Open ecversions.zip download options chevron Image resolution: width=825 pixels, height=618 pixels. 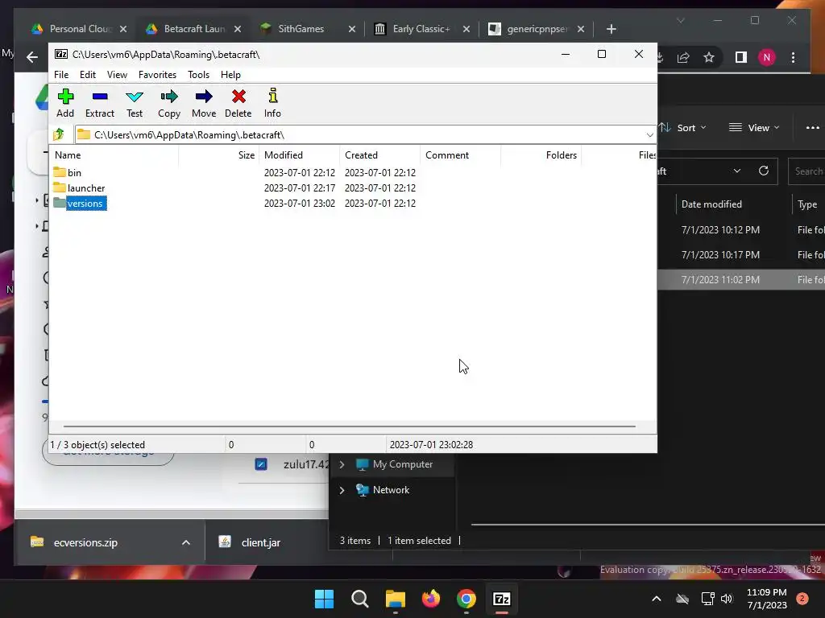pyautogui.click(x=186, y=542)
